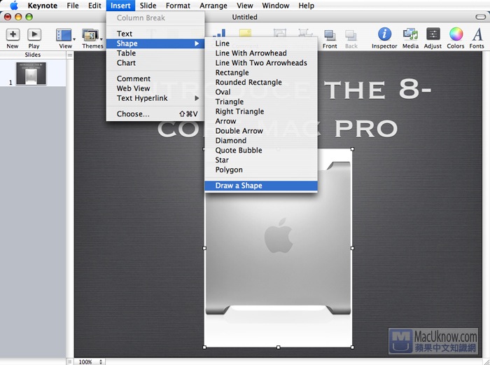The image size is (490, 365).
Task: Click the yellow Comment note toolbar icon
Action: click(245, 33)
